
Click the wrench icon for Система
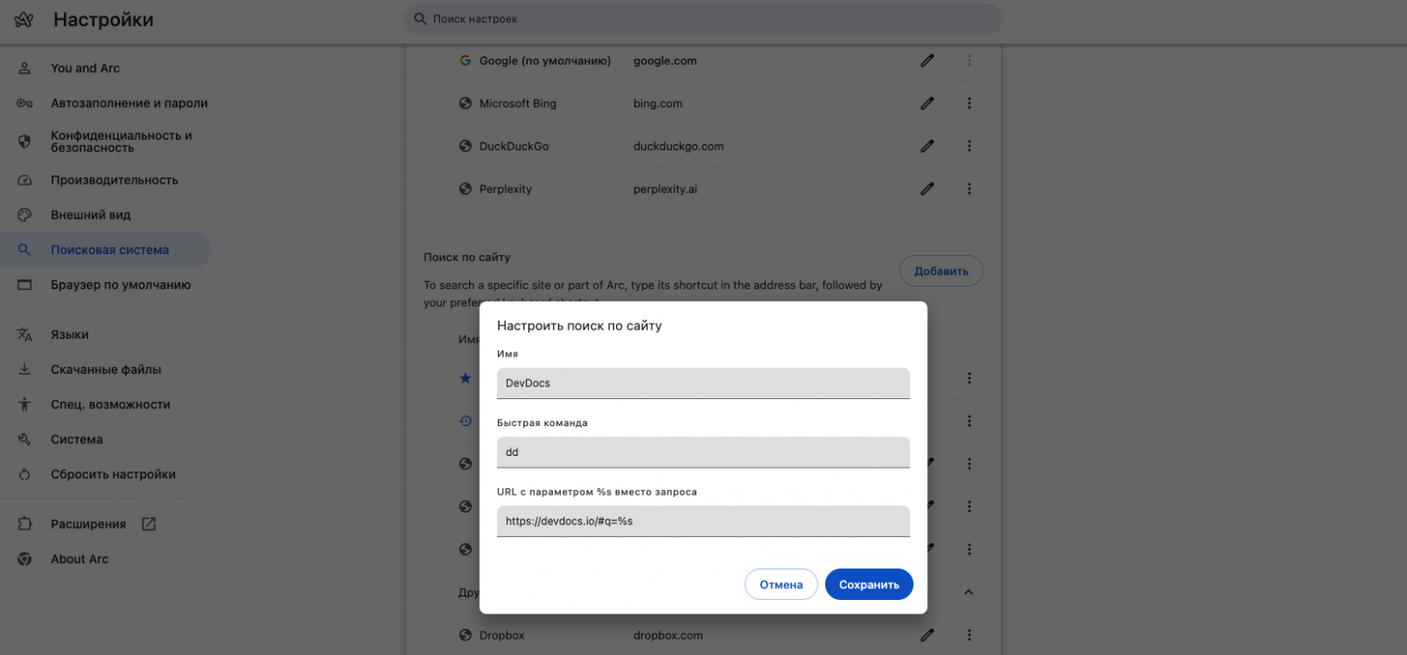coord(24,440)
